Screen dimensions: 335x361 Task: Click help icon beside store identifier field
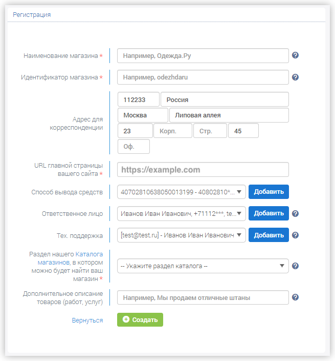point(295,77)
